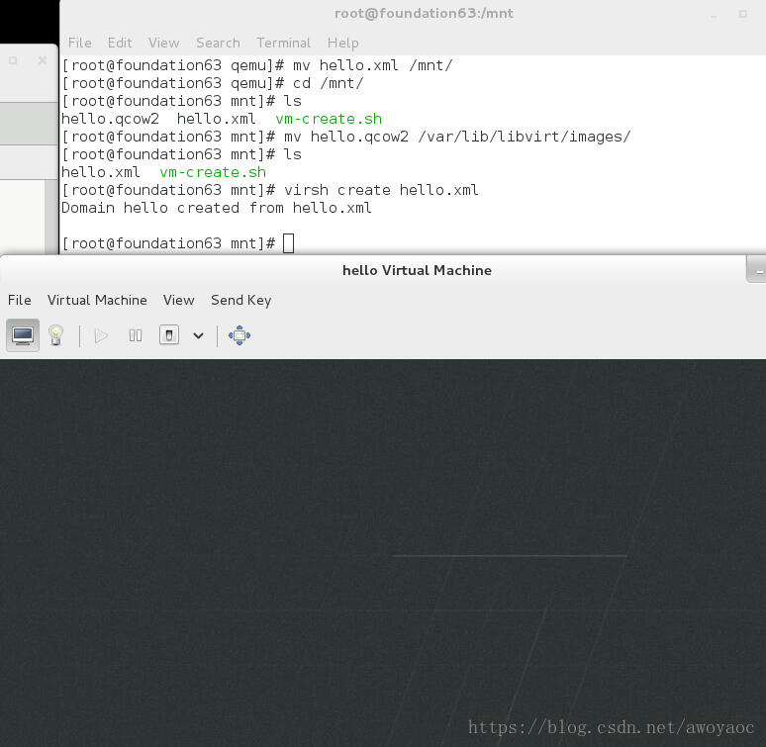Open the Send Key menu
The image size is (766, 747).
click(240, 300)
